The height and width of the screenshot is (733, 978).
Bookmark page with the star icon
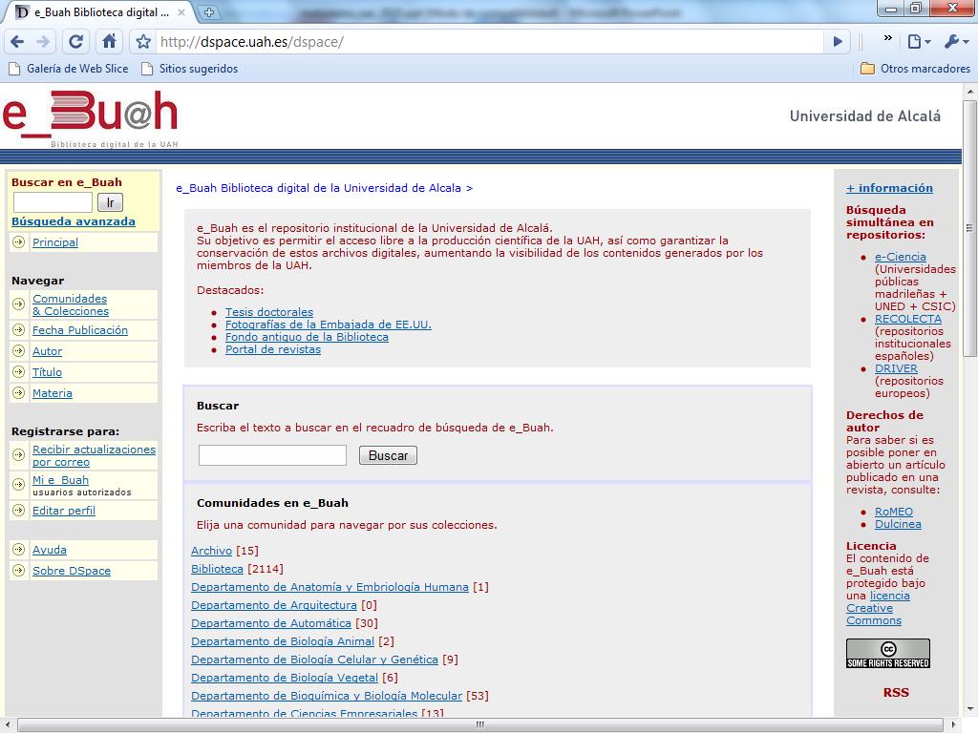143,42
